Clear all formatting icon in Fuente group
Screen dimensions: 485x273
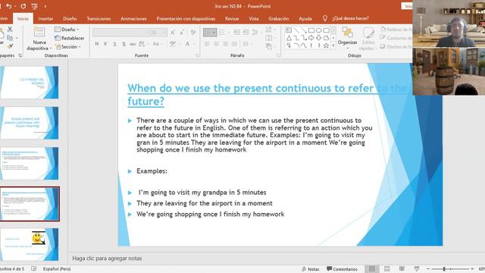(193, 32)
